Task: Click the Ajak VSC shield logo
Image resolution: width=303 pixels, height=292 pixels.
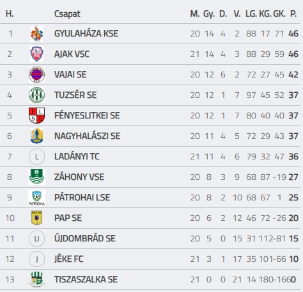Action: coord(36,54)
